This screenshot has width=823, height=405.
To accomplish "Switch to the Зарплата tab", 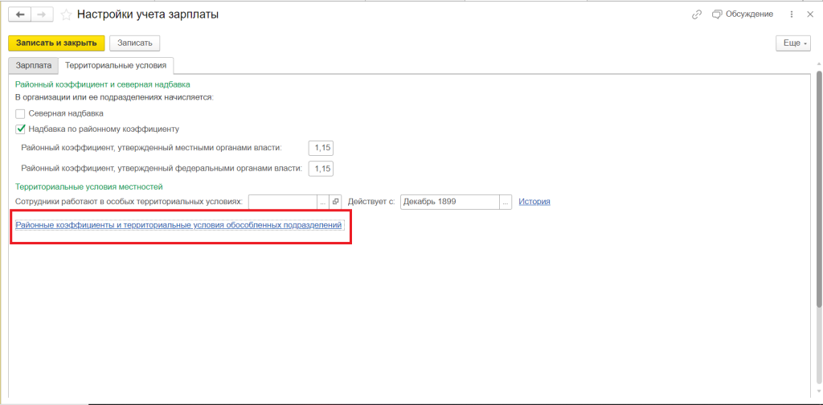I will 34,65.
